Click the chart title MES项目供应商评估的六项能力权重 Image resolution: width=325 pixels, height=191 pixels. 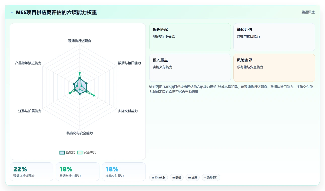click(56, 12)
